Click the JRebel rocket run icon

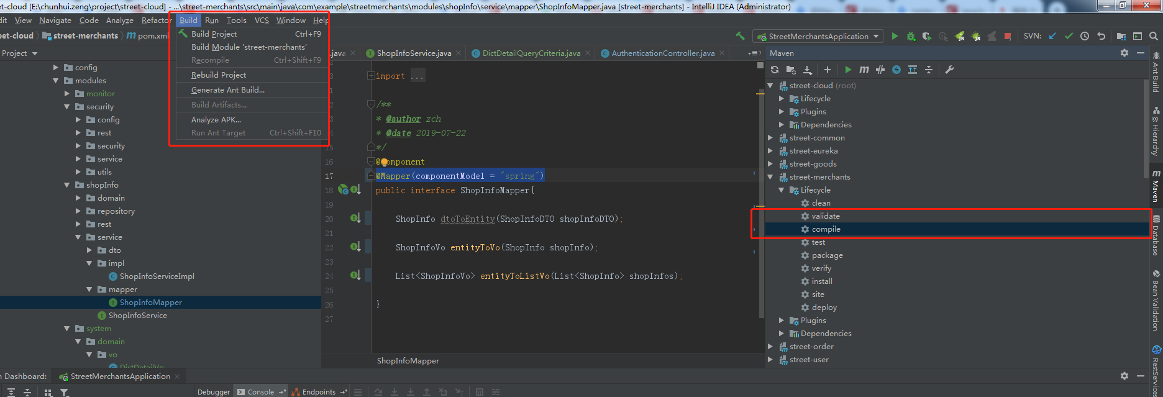[x=960, y=36]
